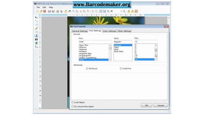Click the Print toolbar icon
Viewport: 204px width, 115px height.
pos(61,11)
